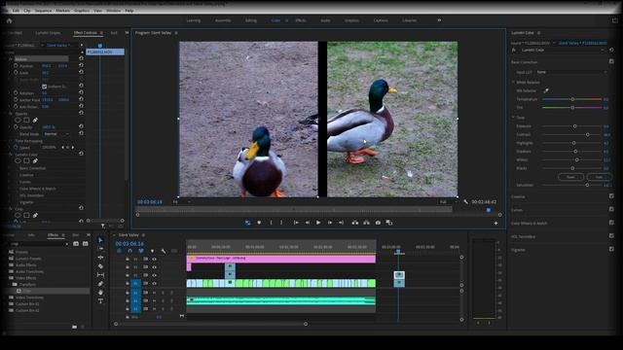Select the Razor tool
Screen dimensions: 623x350
[100, 266]
